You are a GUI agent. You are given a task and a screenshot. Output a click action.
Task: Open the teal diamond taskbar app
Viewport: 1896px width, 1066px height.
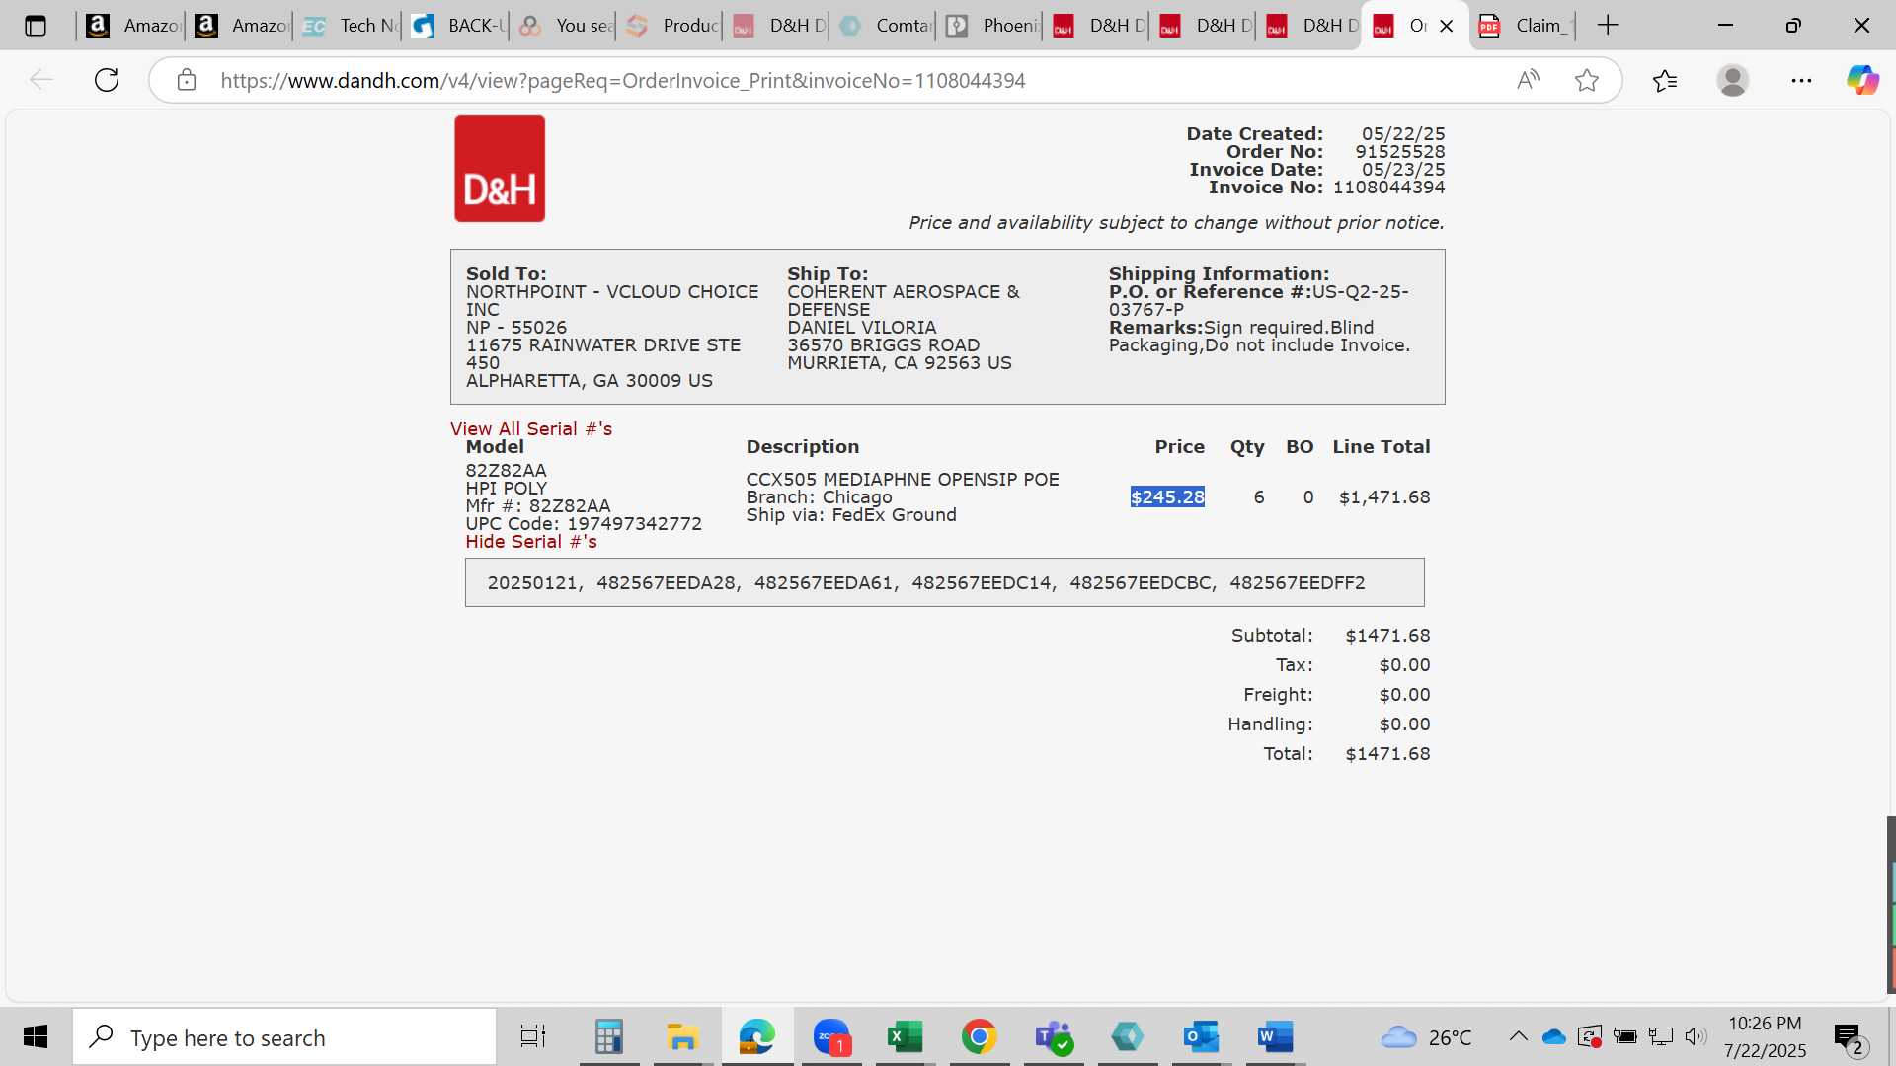1127,1037
